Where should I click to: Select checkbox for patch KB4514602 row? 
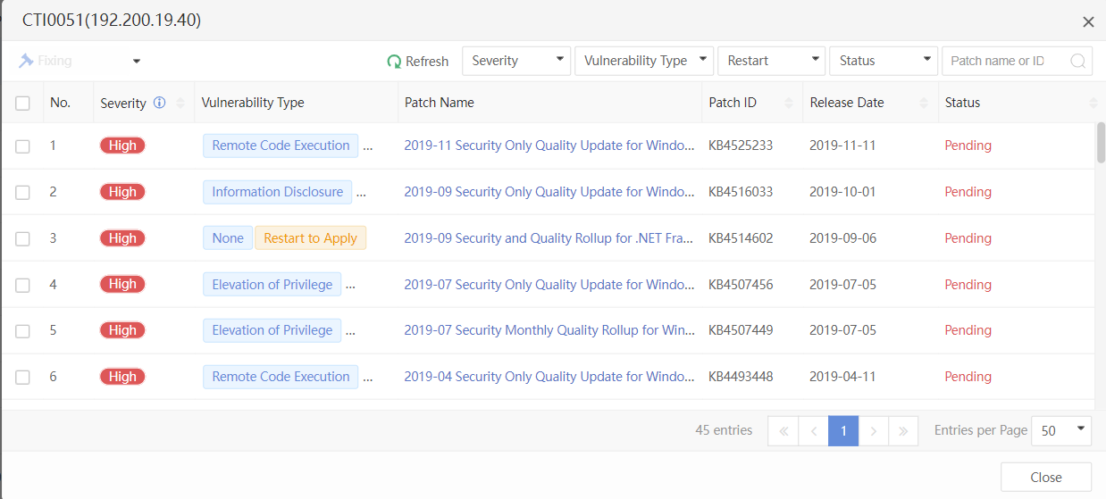pyautogui.click(x=22, y=238)
